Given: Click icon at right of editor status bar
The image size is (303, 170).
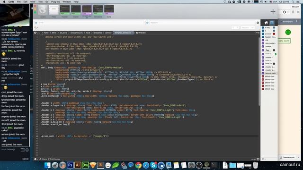Looking at the screenshot, I should point(258,159).
